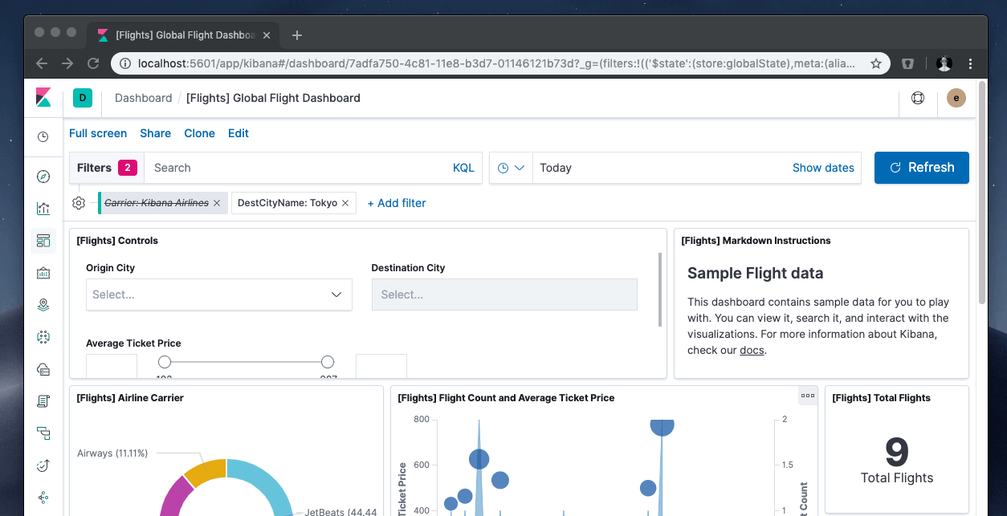Open the Share menu

coord(155,133)
